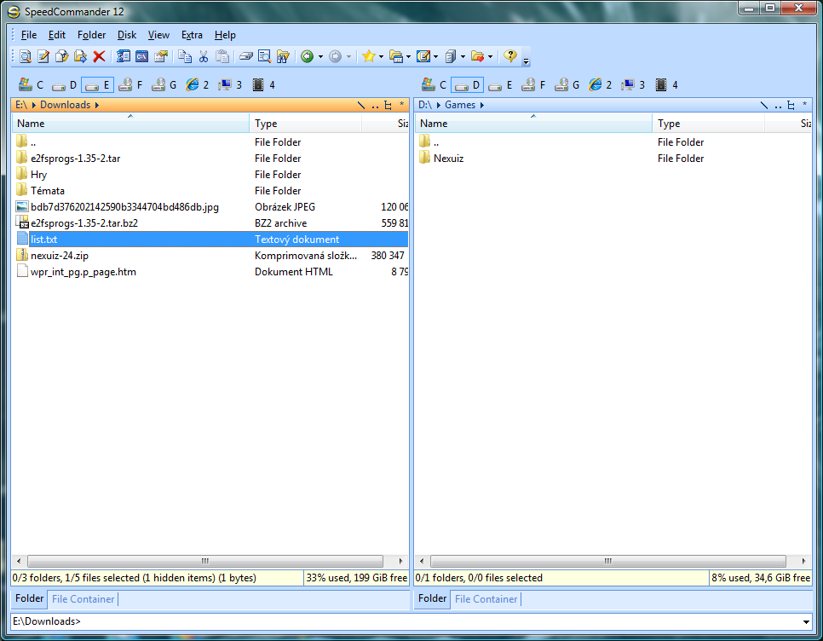Click the grey Forward arrow

335,56
